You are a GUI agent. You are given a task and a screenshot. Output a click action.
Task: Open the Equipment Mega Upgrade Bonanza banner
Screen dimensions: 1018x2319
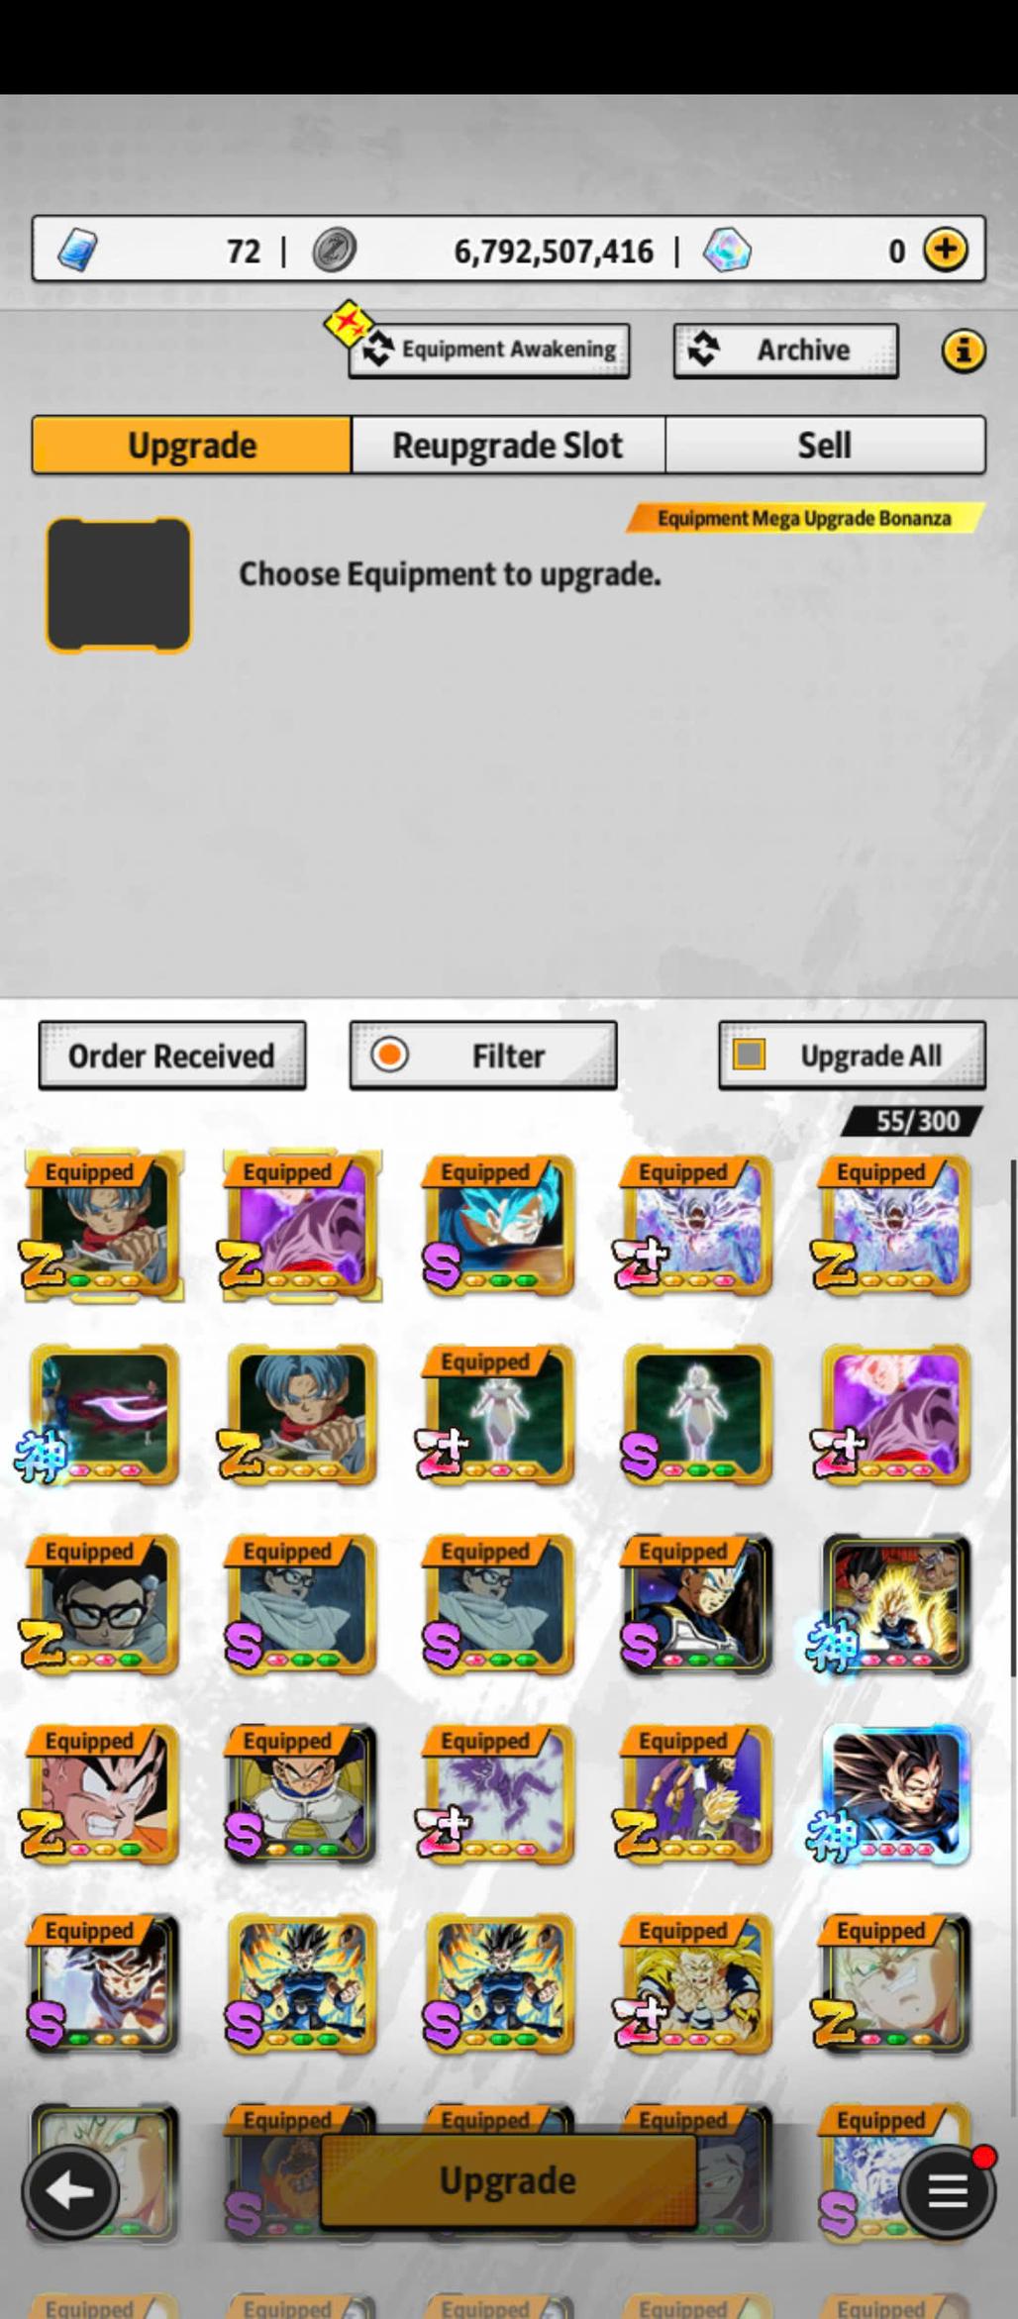[804, 518]
